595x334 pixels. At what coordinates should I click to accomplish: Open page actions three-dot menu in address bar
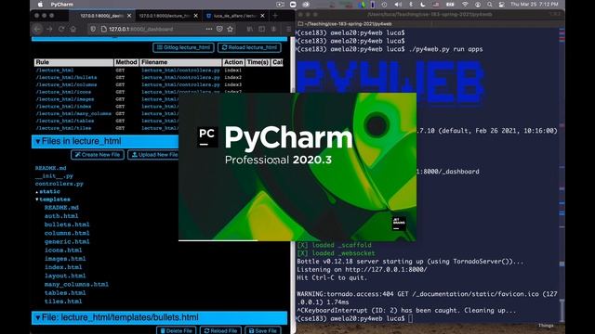click(x=209, y=29)
